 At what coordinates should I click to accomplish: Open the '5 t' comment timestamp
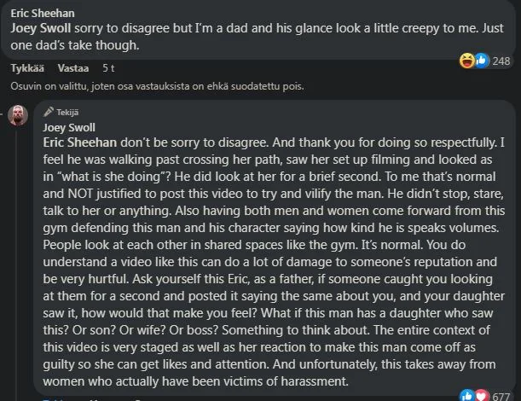point(108,67)
